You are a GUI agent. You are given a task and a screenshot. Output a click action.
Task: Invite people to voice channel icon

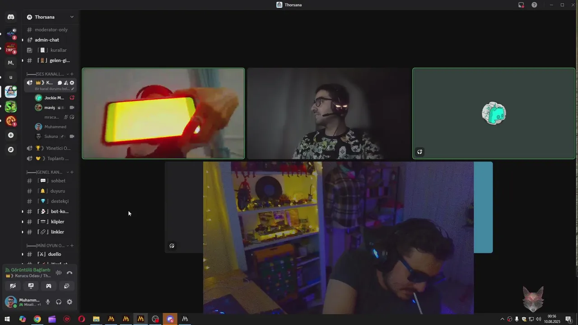point(66,83)
